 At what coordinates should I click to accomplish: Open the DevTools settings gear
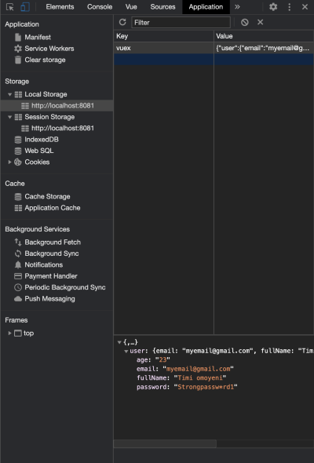click(273, 7)
